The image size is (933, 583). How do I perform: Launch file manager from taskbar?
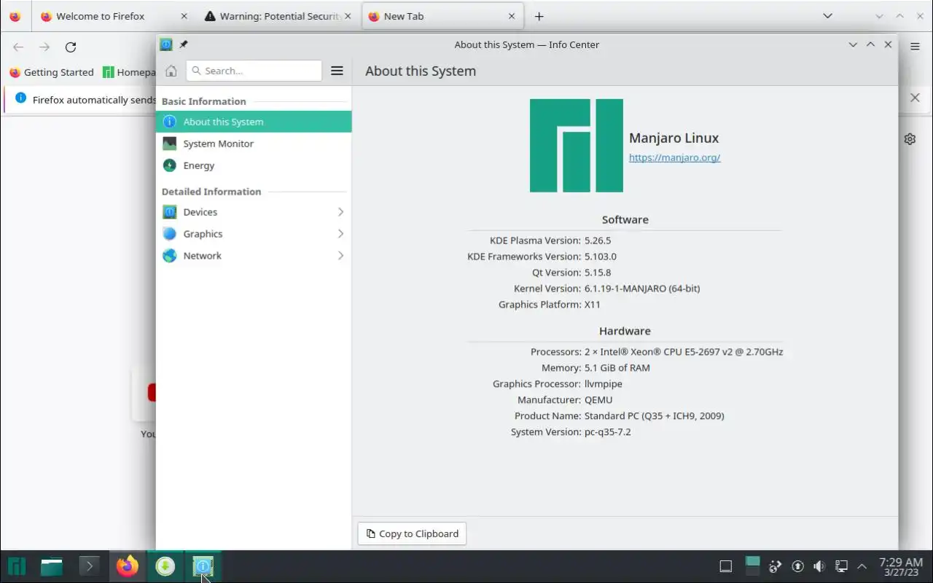pyautogui.click(x=52, y=566)
